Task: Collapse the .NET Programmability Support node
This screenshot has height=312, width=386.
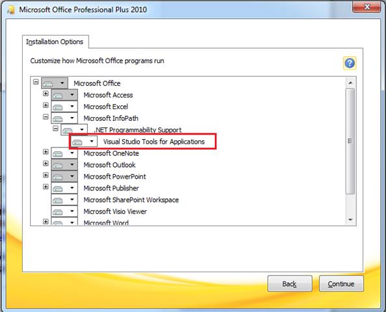Action: pyautogui.click(x=55, y=129)
